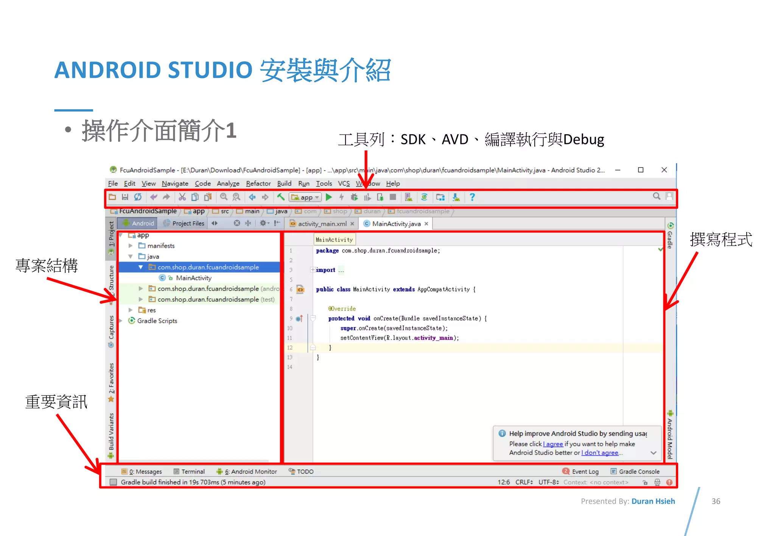Open the File menu
The height and width of the screenshot is (536, 775).
pyautogui.click(x=113, y=183)
